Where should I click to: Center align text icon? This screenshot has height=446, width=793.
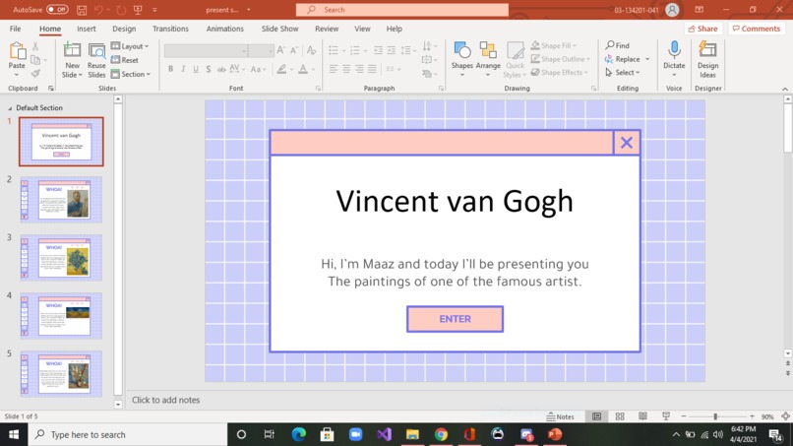pyautogui.click(x=346, y=69)
